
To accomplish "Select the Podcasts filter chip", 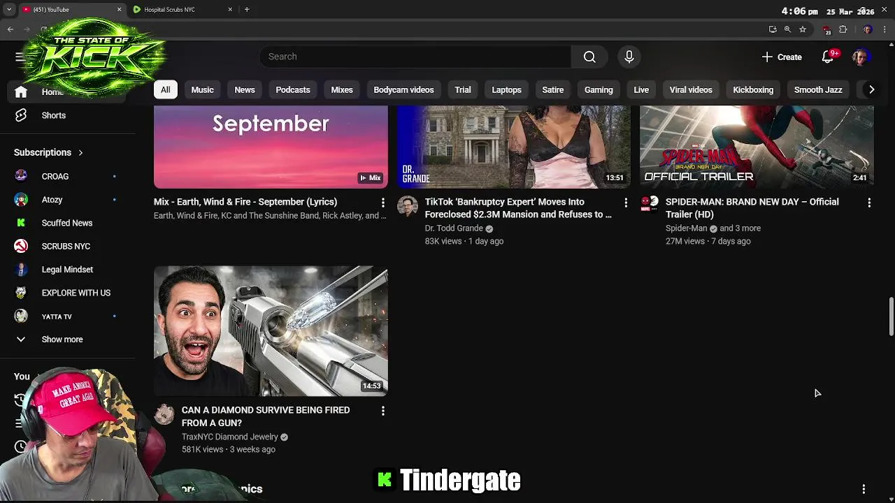I will [x=293, y=89].
